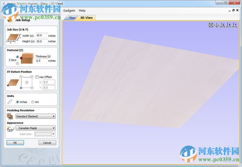Click the Height (y) input field
The image size is (242, 167).
coord(41,41)
